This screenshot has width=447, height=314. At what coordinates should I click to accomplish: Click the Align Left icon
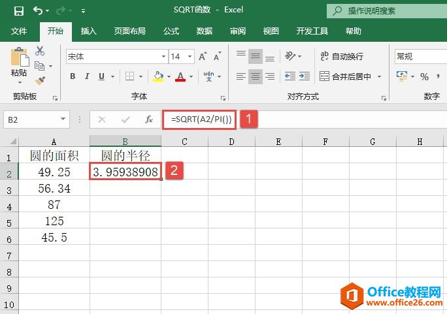tap(241, 76)
